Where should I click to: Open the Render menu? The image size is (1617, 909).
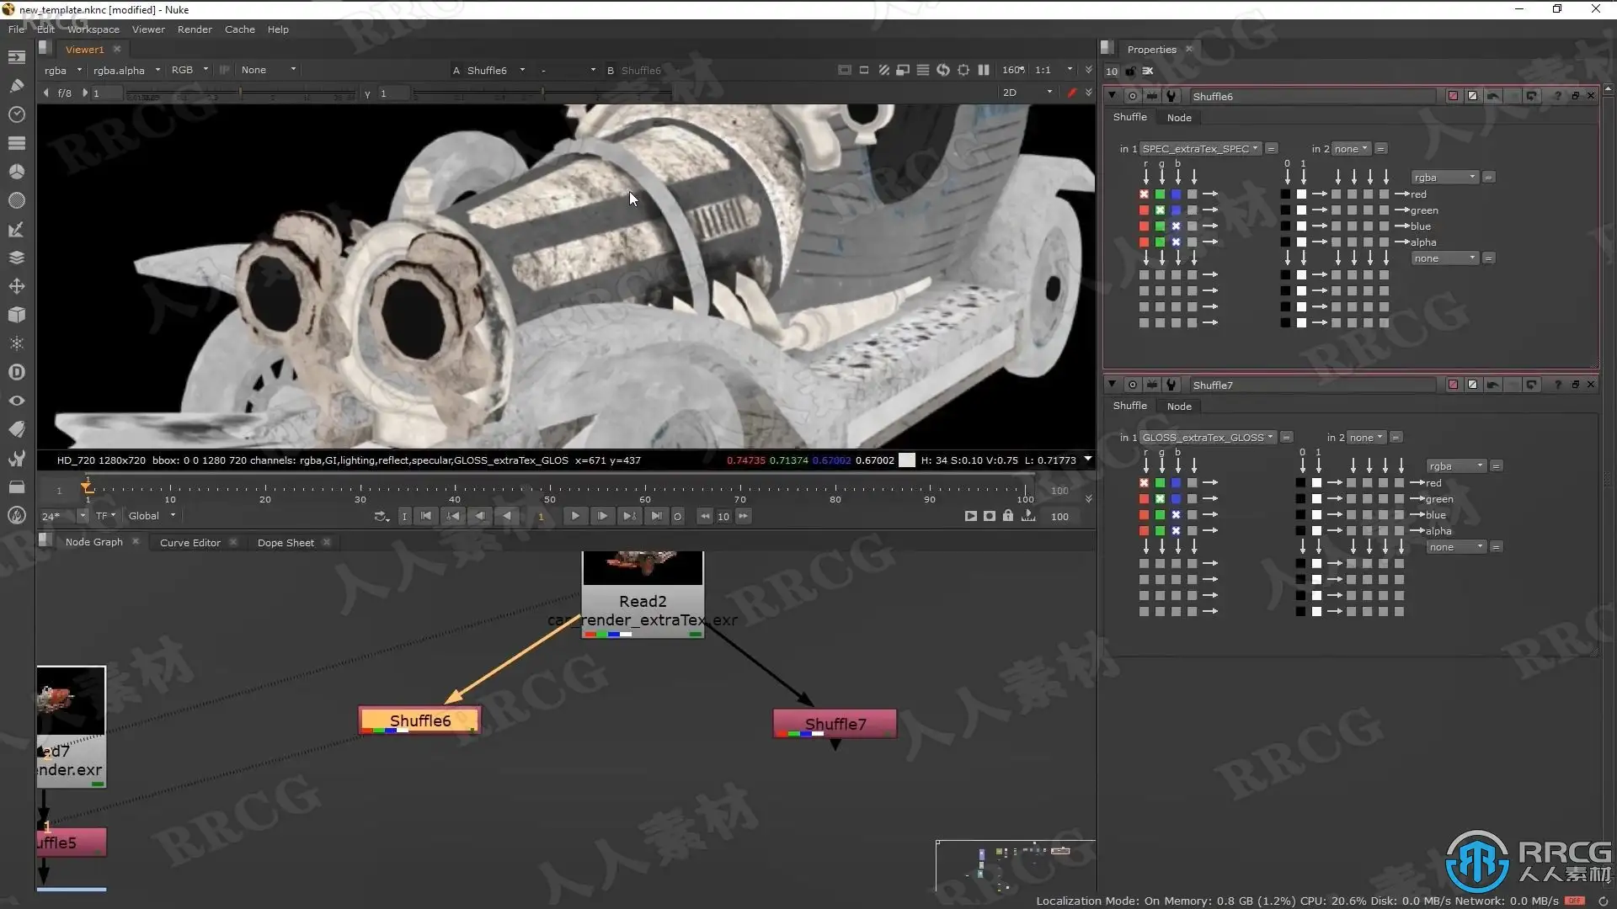tap(195, 29)
